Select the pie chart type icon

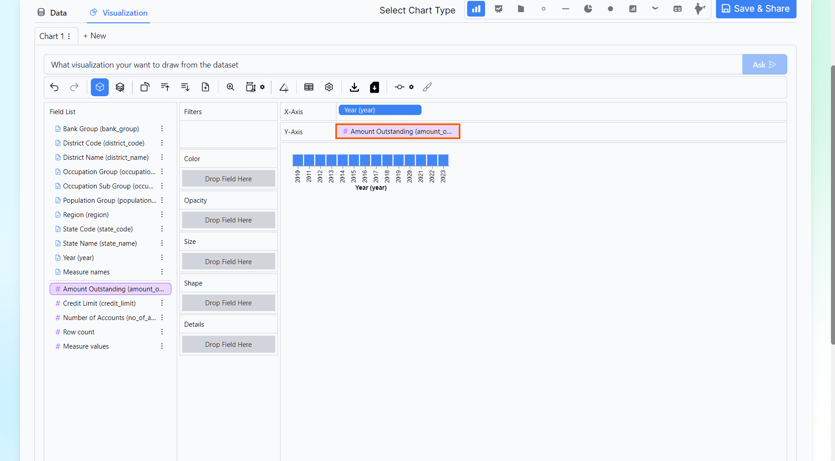[588, 9]
